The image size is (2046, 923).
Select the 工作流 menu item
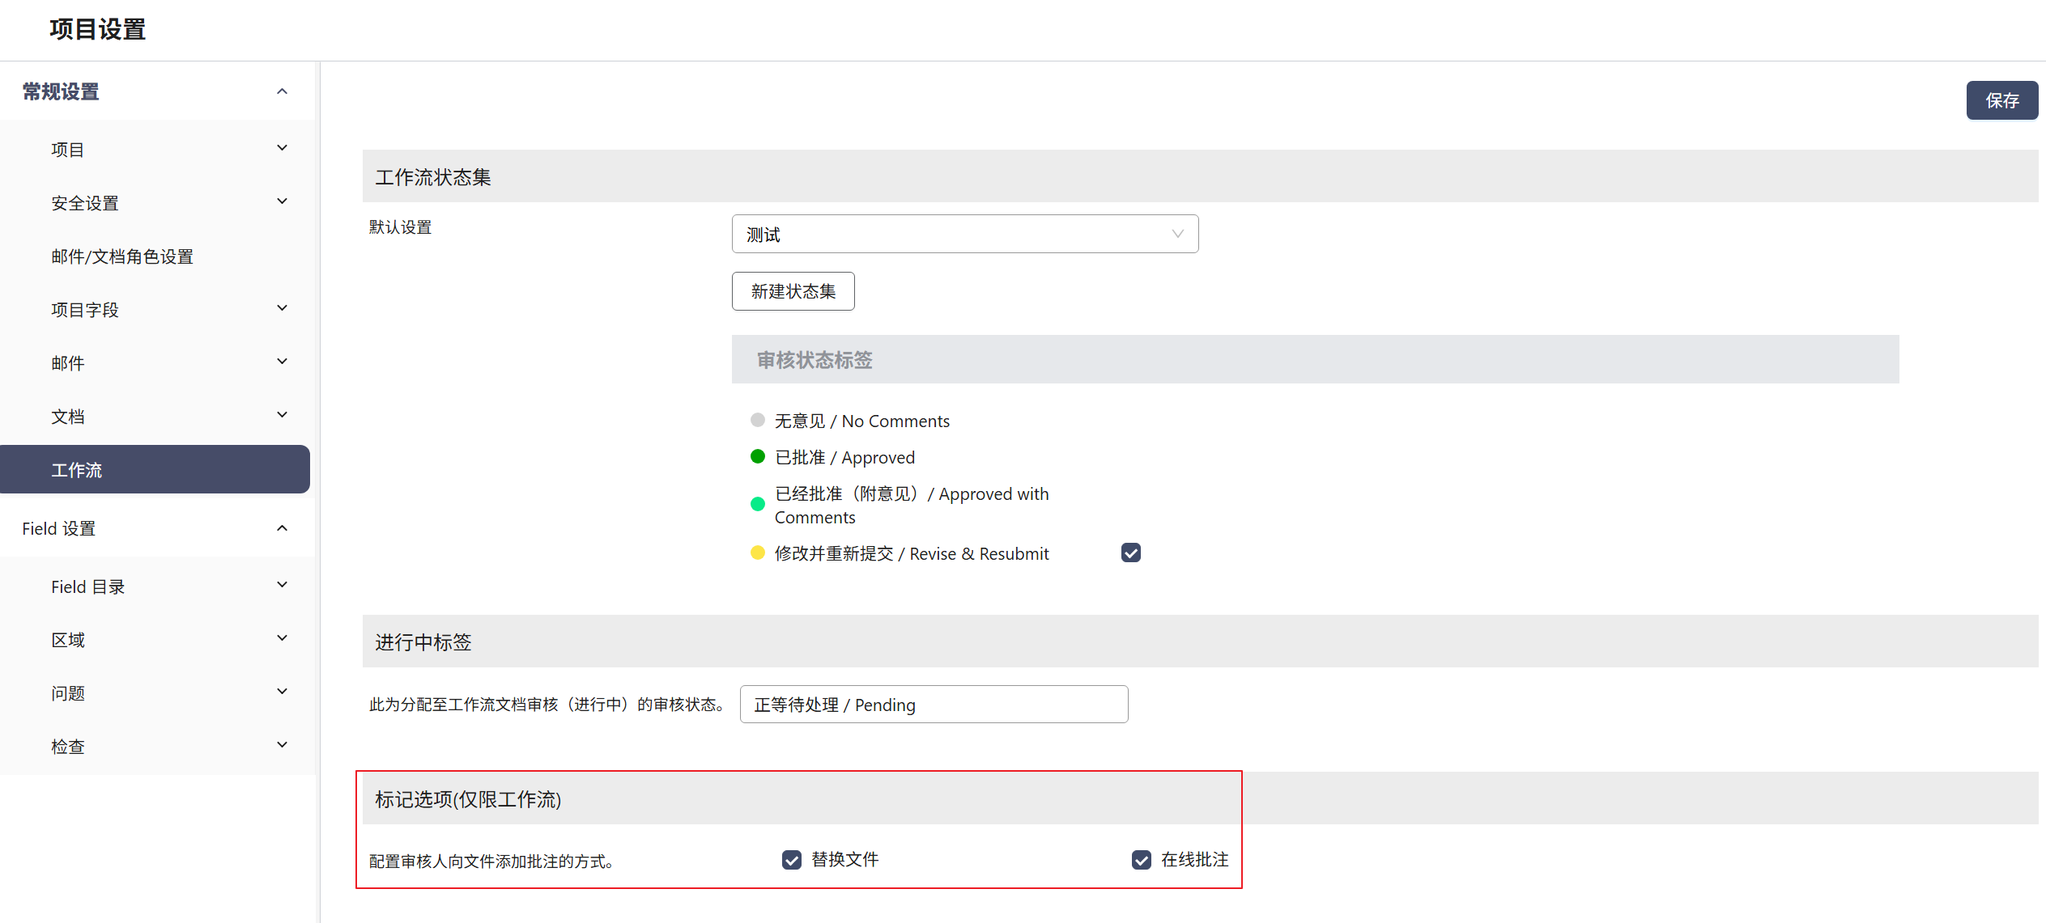click(x=155, y=469)
